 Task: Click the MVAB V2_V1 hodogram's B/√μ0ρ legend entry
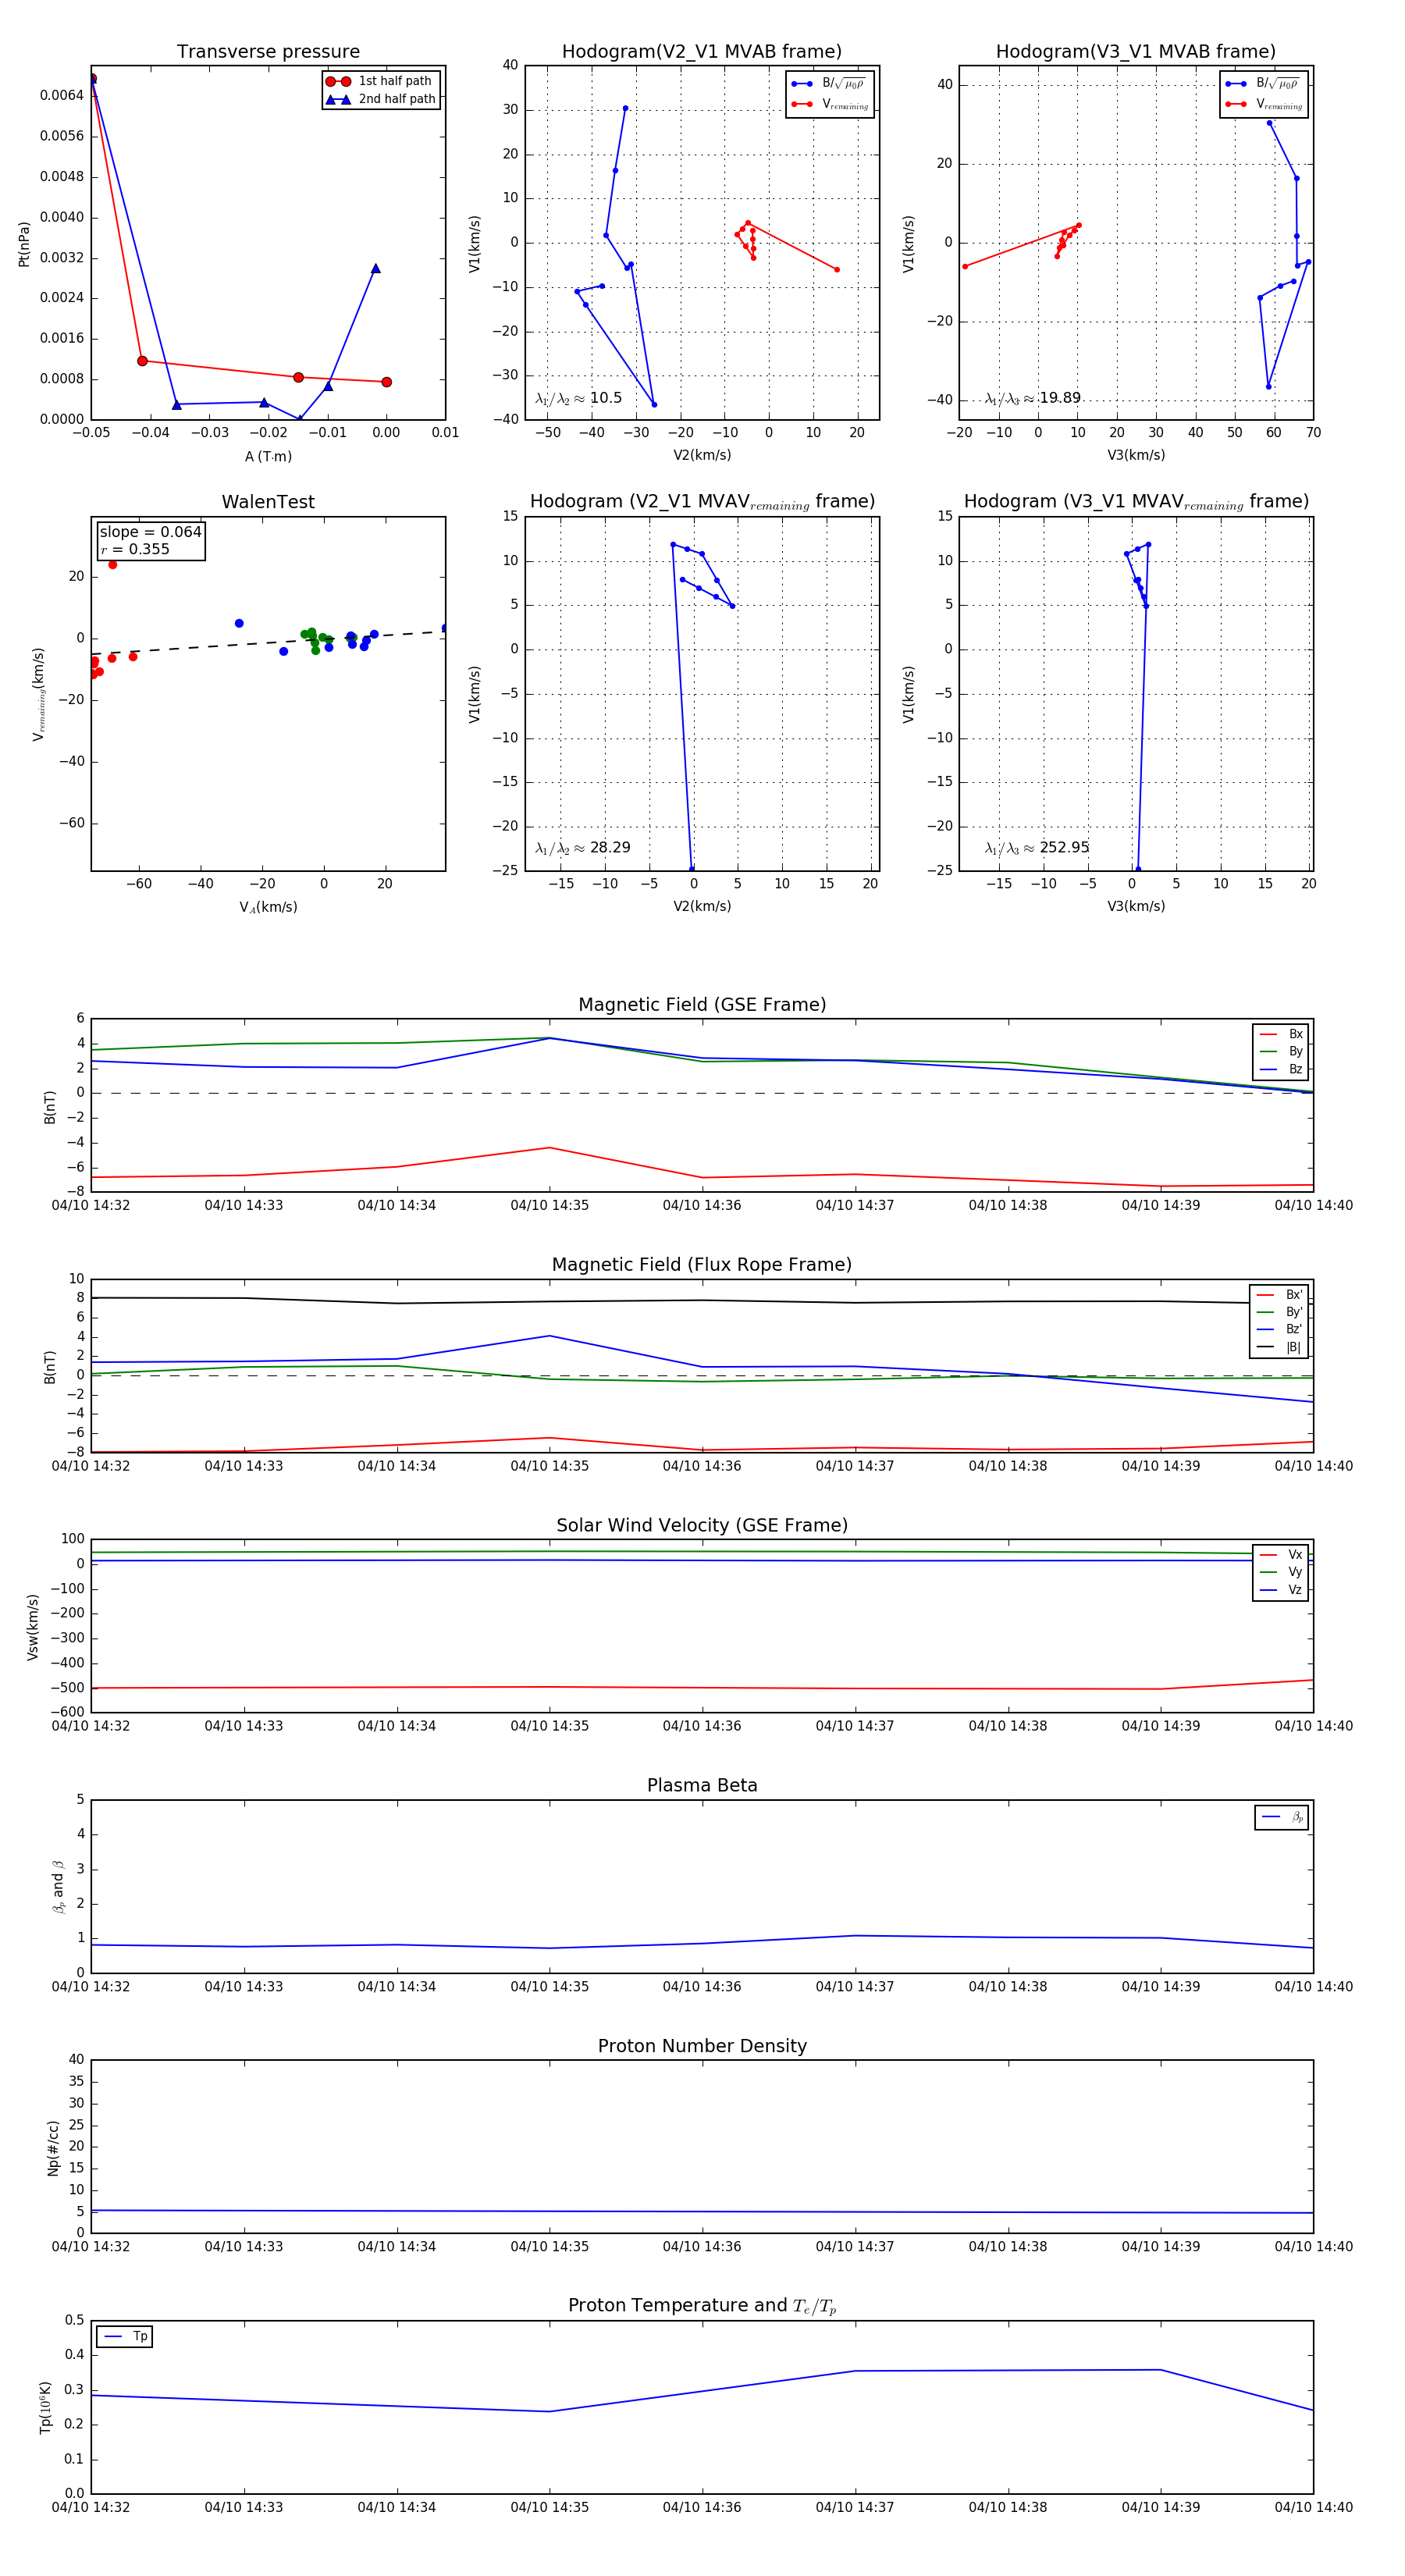tap(829, 84)
